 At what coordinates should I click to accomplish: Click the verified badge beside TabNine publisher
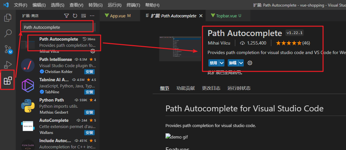[x=42, y=92]
